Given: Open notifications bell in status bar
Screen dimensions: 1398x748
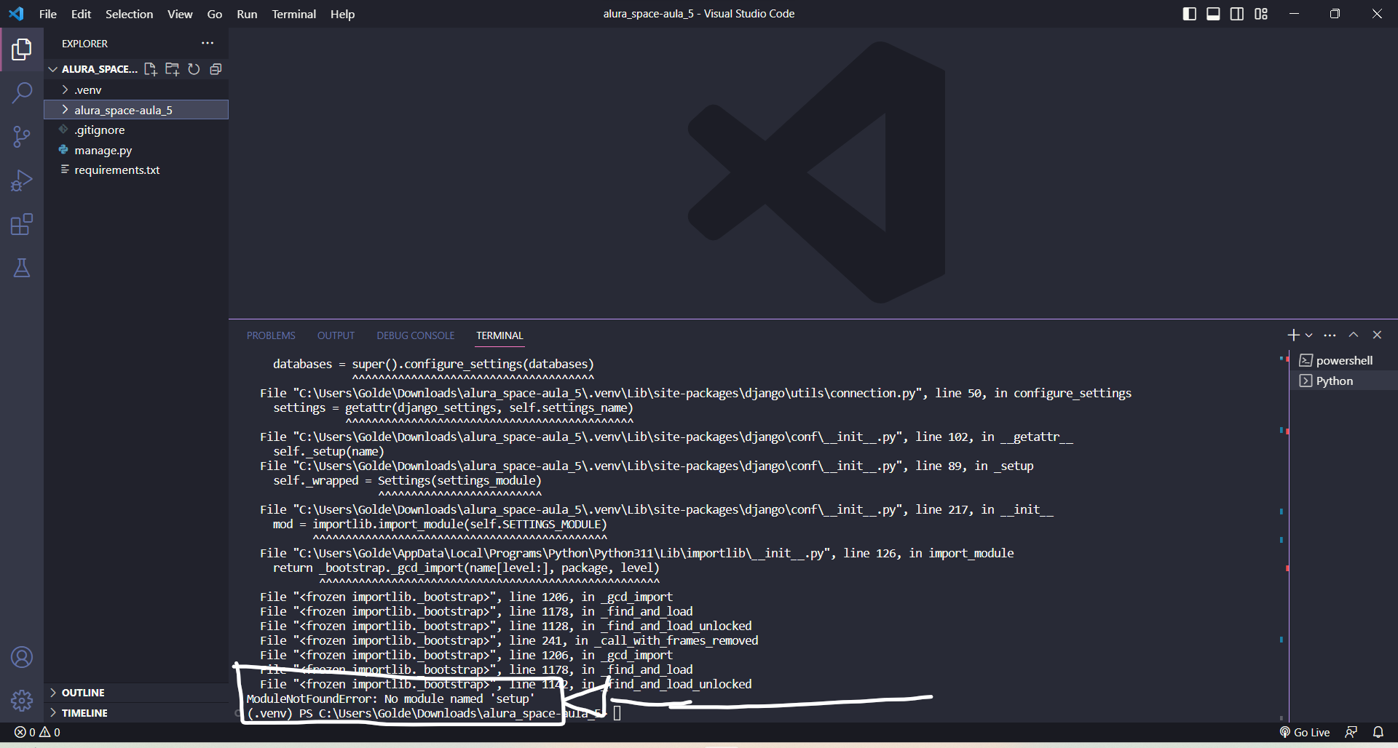Looking at the screenshot, I should coord(1378,732).
